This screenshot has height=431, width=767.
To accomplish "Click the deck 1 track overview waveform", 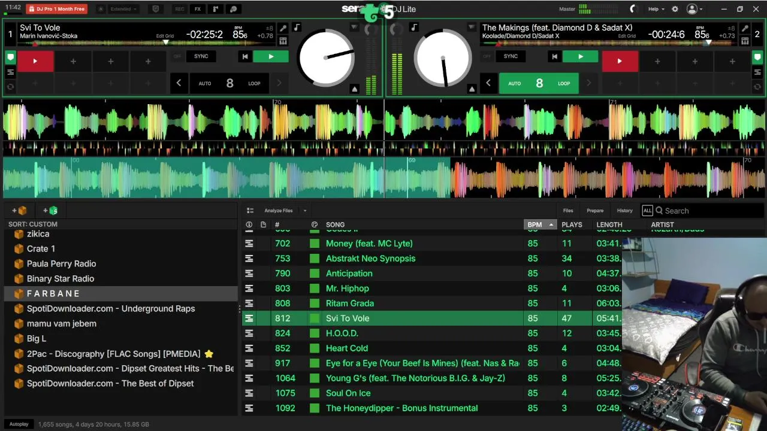I will (x=147, y=43).
